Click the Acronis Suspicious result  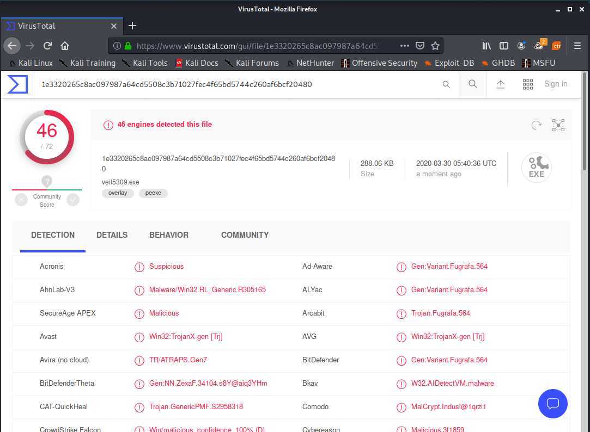pyautogui.click(x=166, y=267)
